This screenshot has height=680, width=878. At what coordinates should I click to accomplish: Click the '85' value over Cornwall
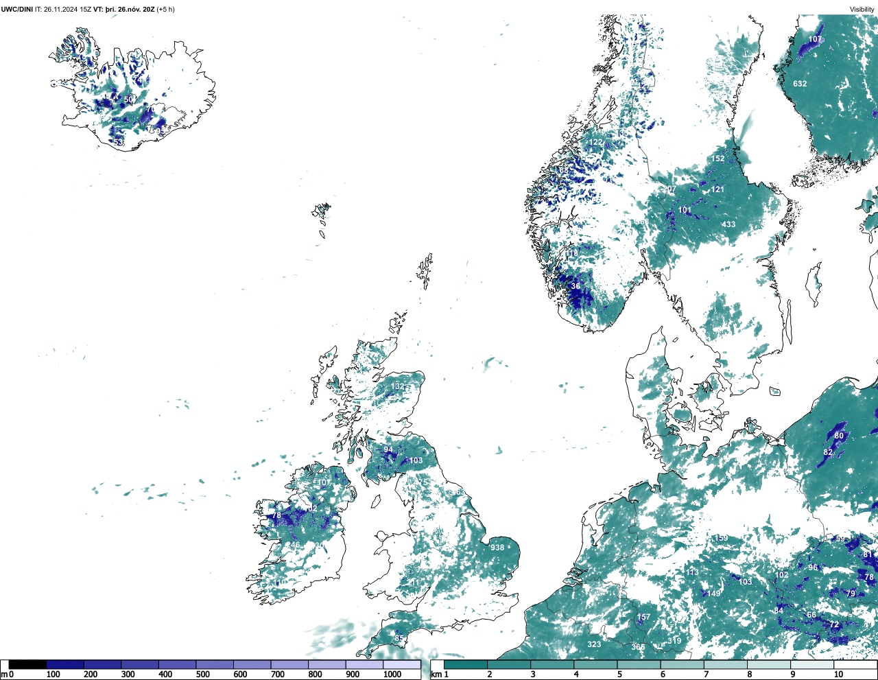pos(399,638)
